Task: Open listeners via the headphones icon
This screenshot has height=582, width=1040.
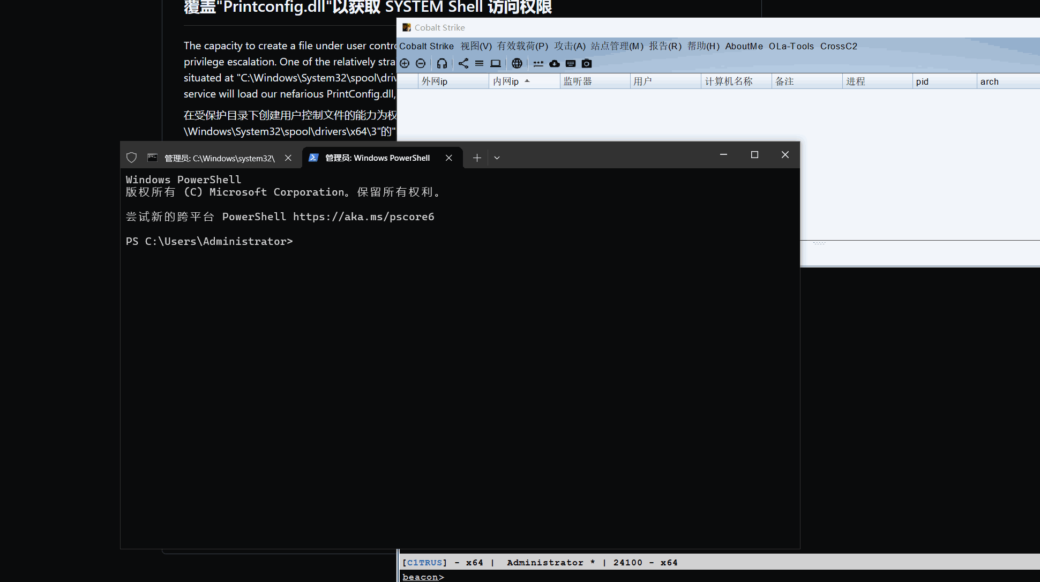Action: 442,64
